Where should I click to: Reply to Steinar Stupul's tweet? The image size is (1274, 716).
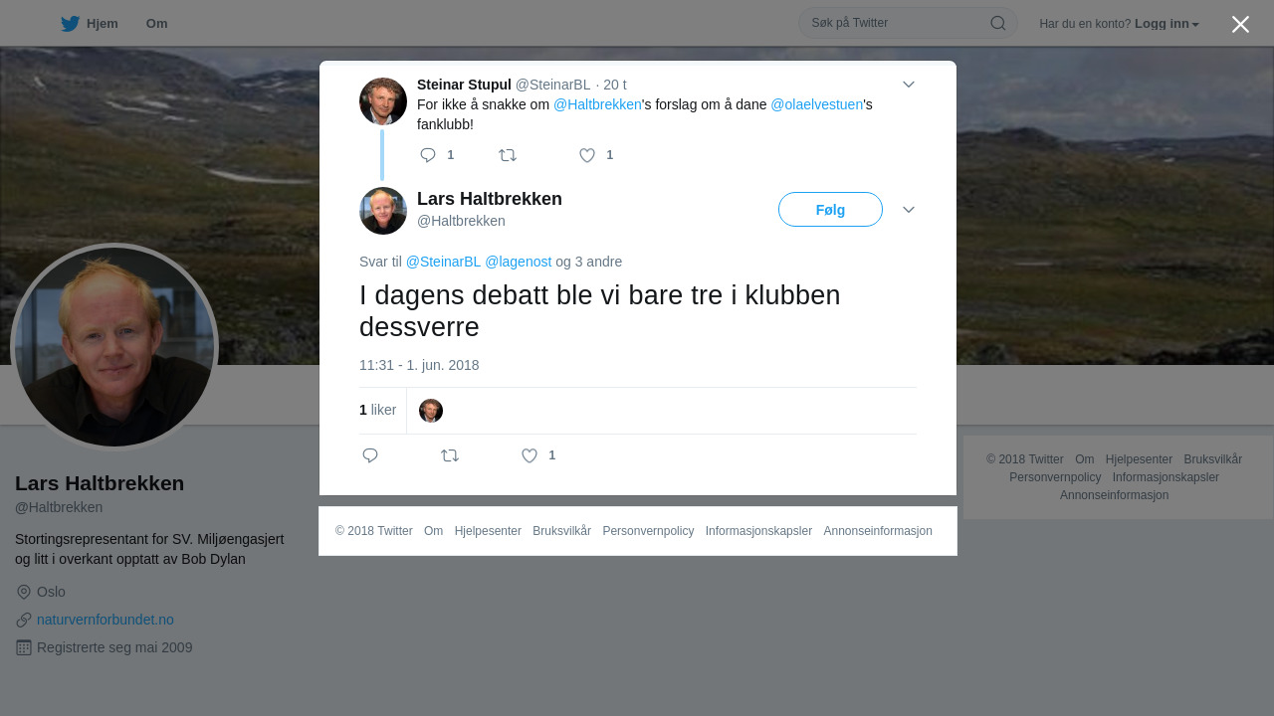[428, 155]
